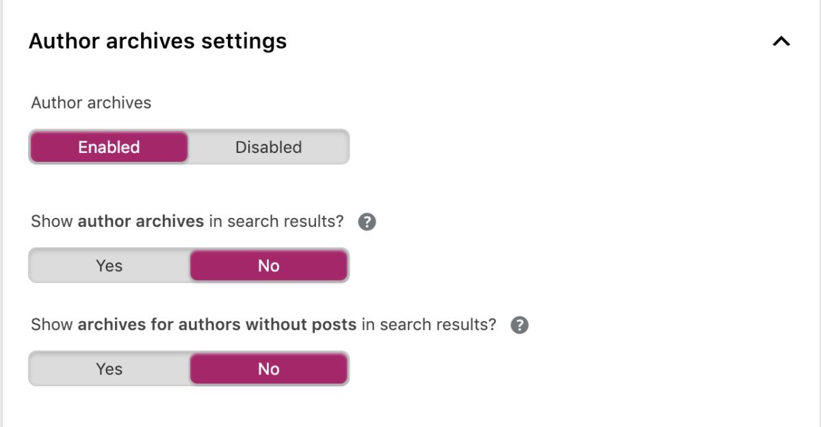Choose Yes for archives of authors without posts
821x427 pixels.
109,369
